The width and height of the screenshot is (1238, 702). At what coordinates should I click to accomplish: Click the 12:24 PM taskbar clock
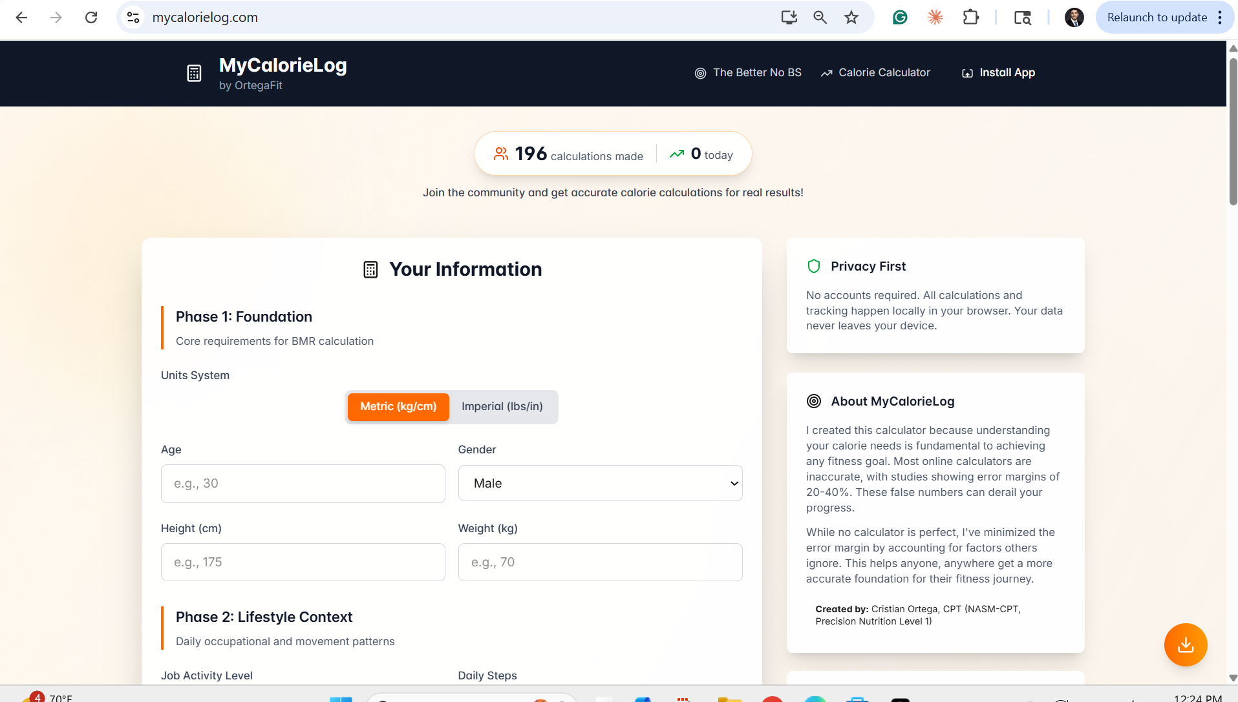click(x=1197, y=697)
